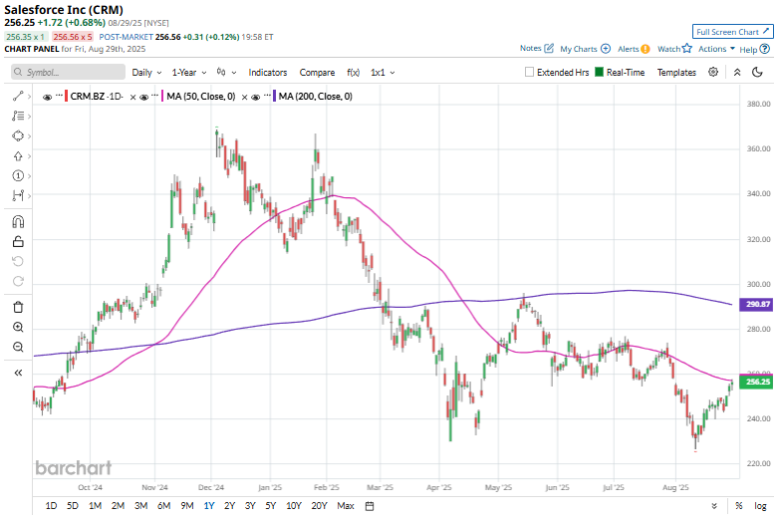
Task: Expand the shapes tool submenu arrow
Action: tap(29, 135)
